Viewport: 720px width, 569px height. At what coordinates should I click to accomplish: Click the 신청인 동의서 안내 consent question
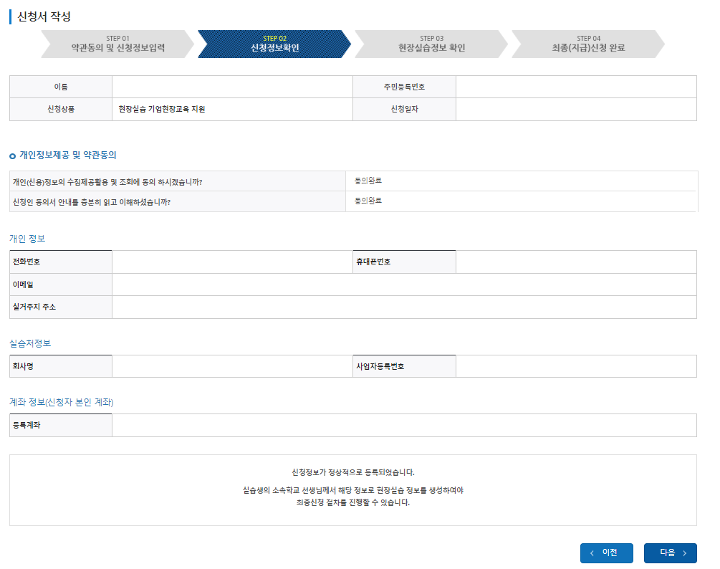pyautogui.click(x=92, y=202)
